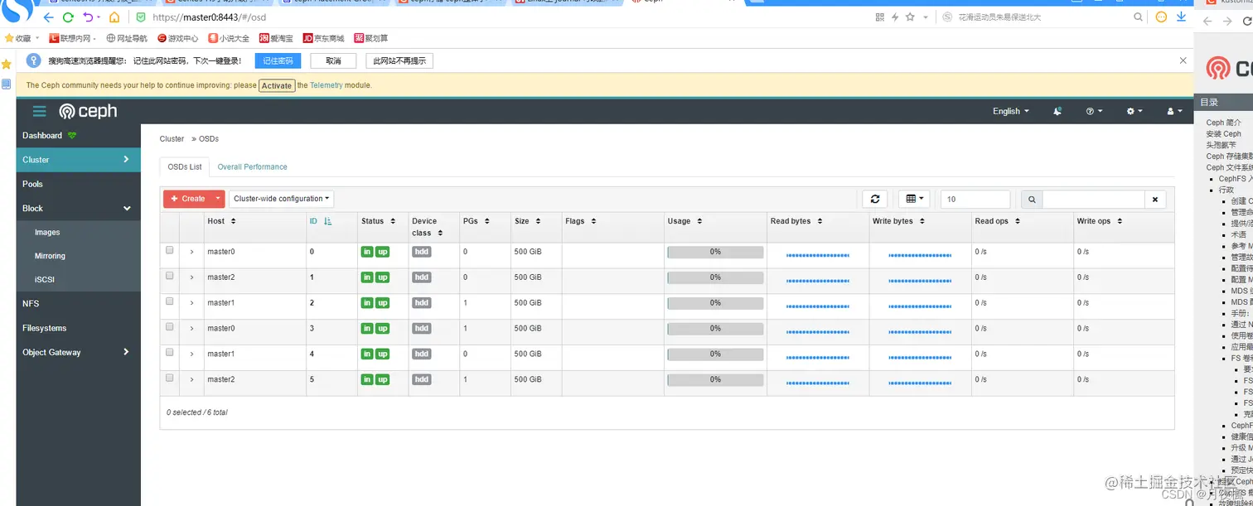
Task: Reload the browser page
Action: click(69, 17)
